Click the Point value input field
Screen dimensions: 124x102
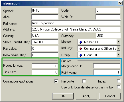107,72
